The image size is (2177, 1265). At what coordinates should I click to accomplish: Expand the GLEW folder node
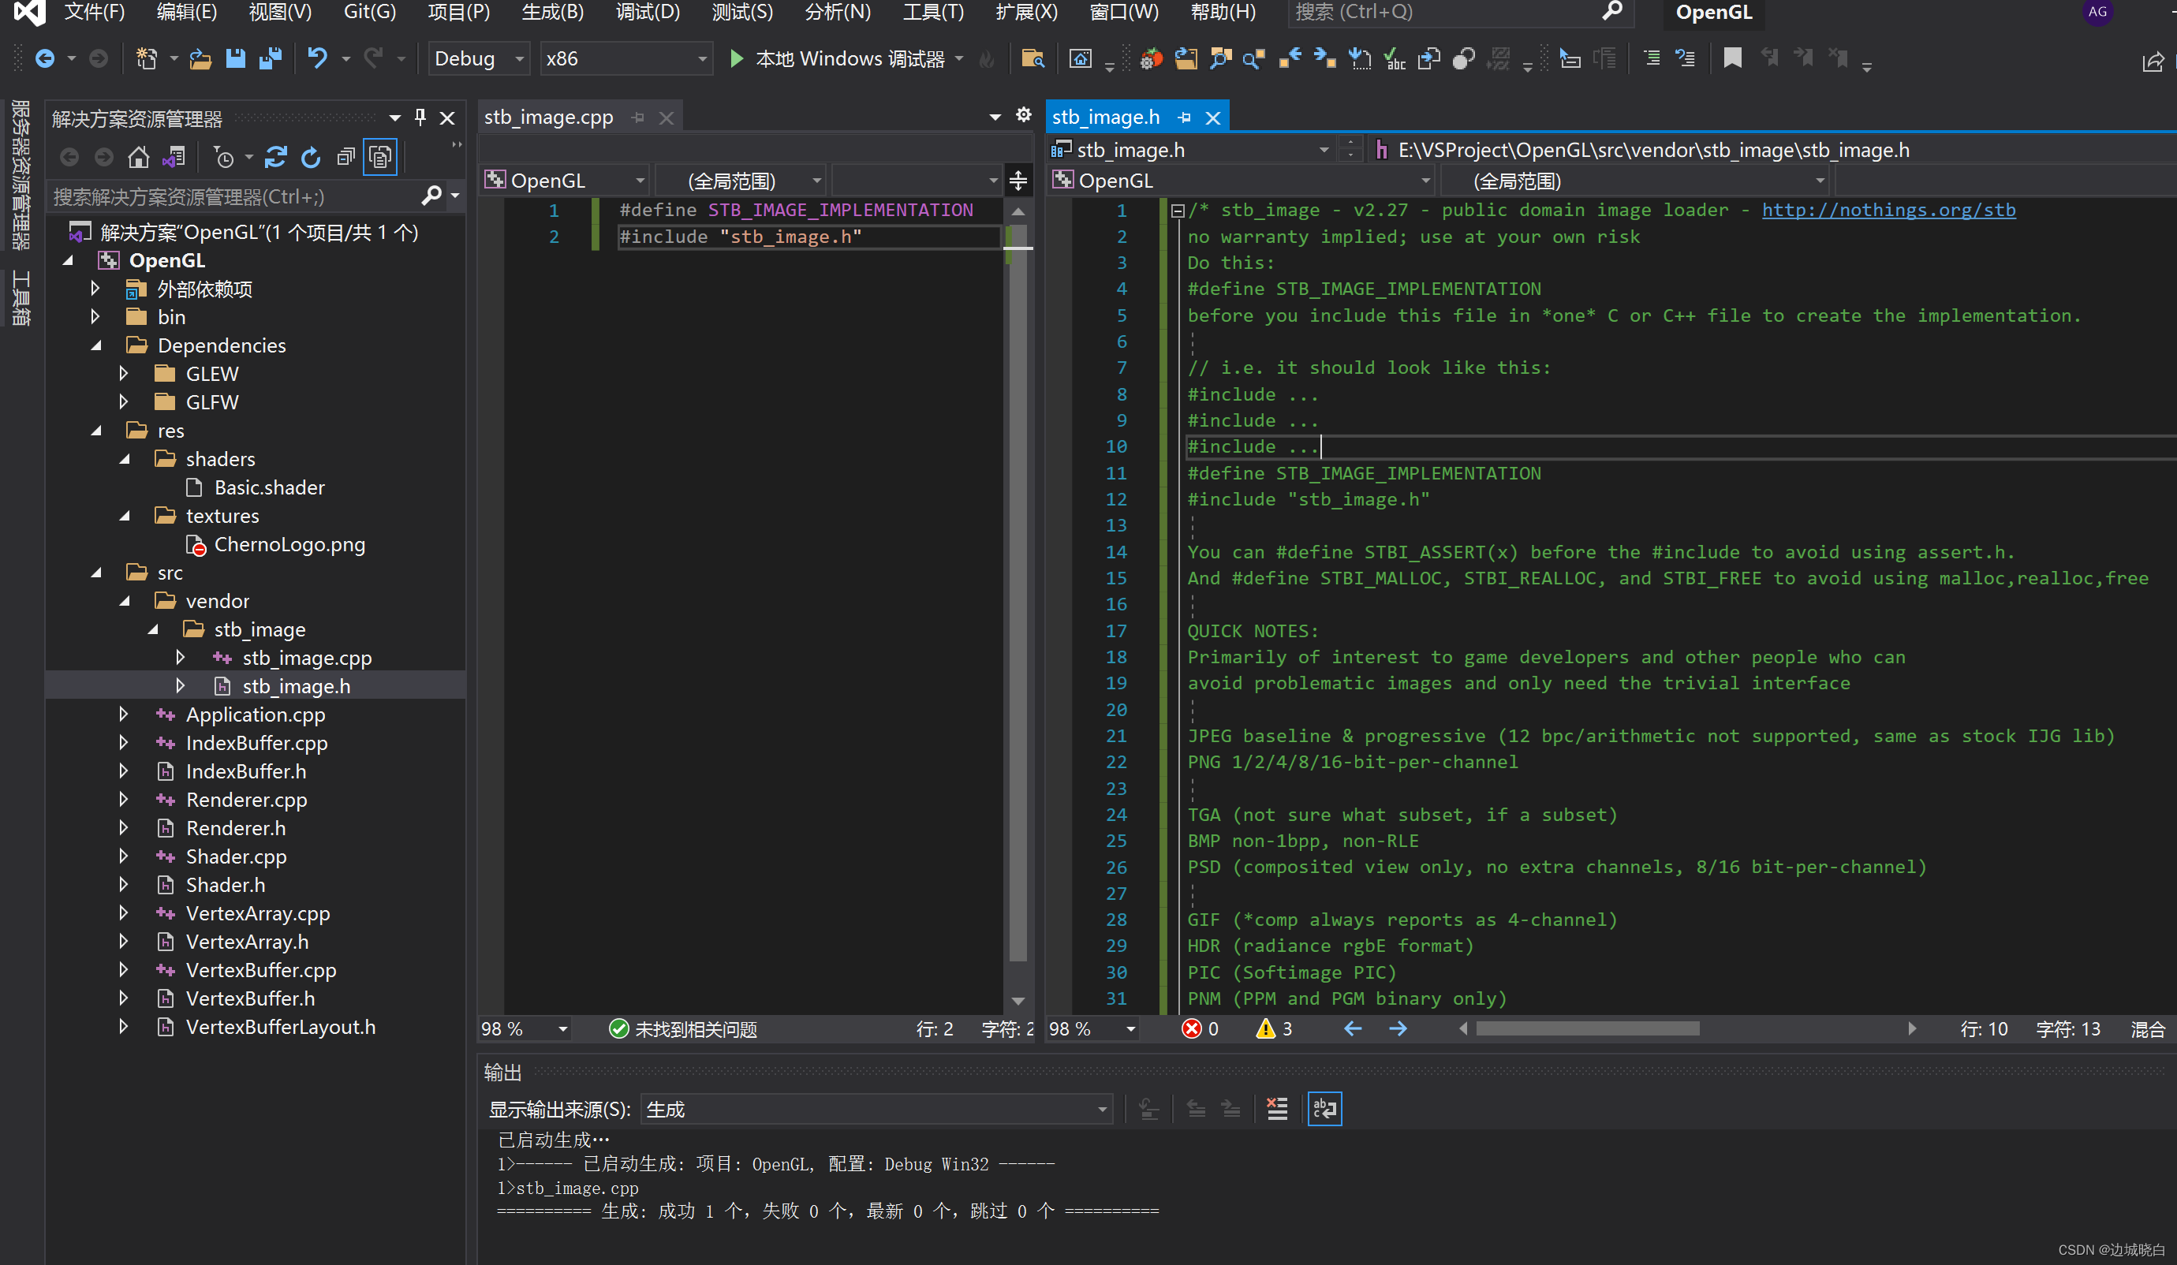point(124,374)
